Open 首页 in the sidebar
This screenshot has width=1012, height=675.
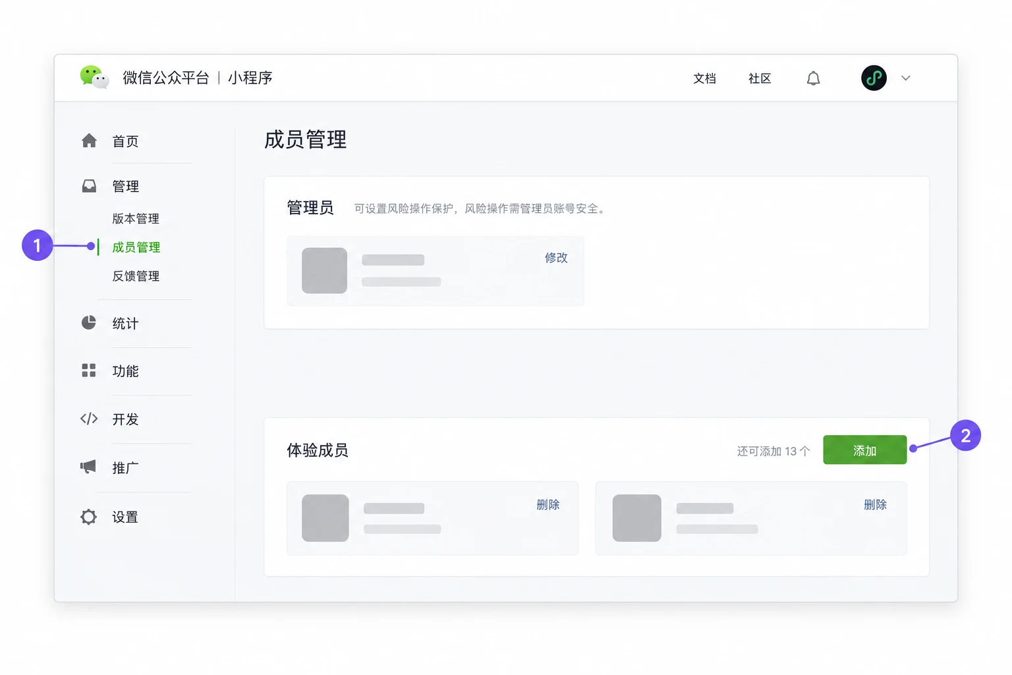coord(125,141)
